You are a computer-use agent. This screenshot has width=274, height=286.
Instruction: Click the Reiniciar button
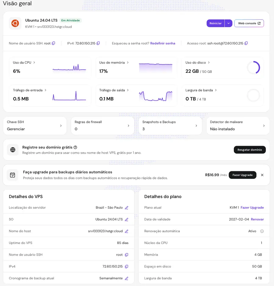point(216,23)
